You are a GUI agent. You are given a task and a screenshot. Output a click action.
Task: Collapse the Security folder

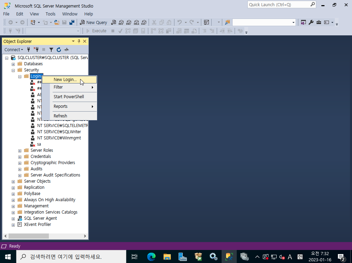13,70
